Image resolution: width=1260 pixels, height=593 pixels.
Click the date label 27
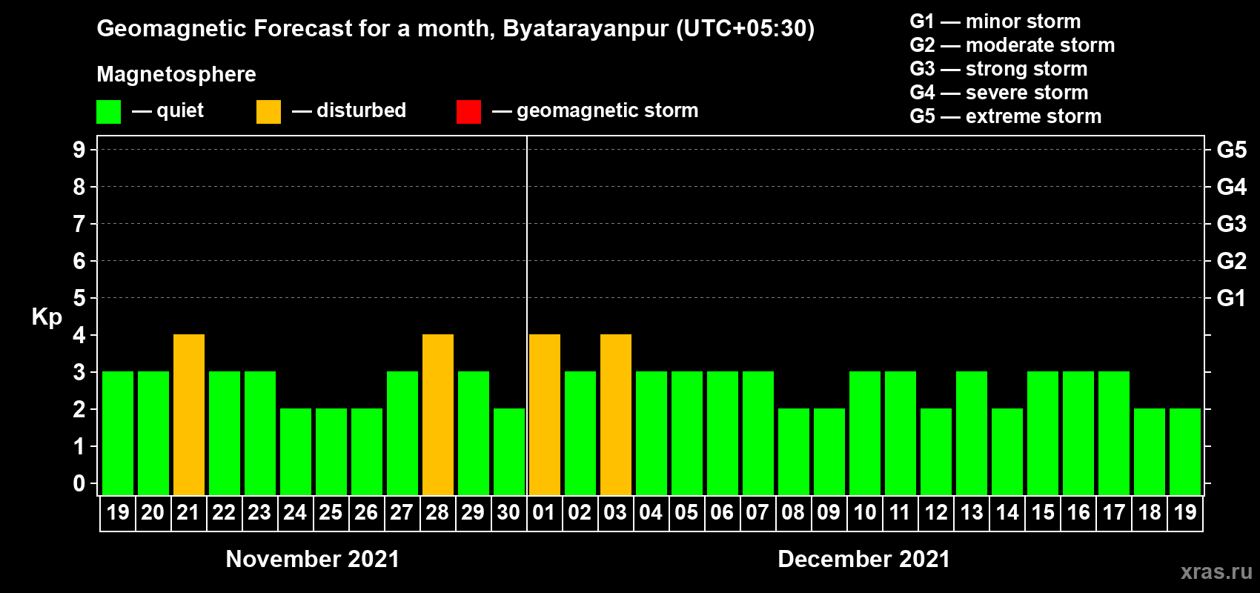click(402, 513)
